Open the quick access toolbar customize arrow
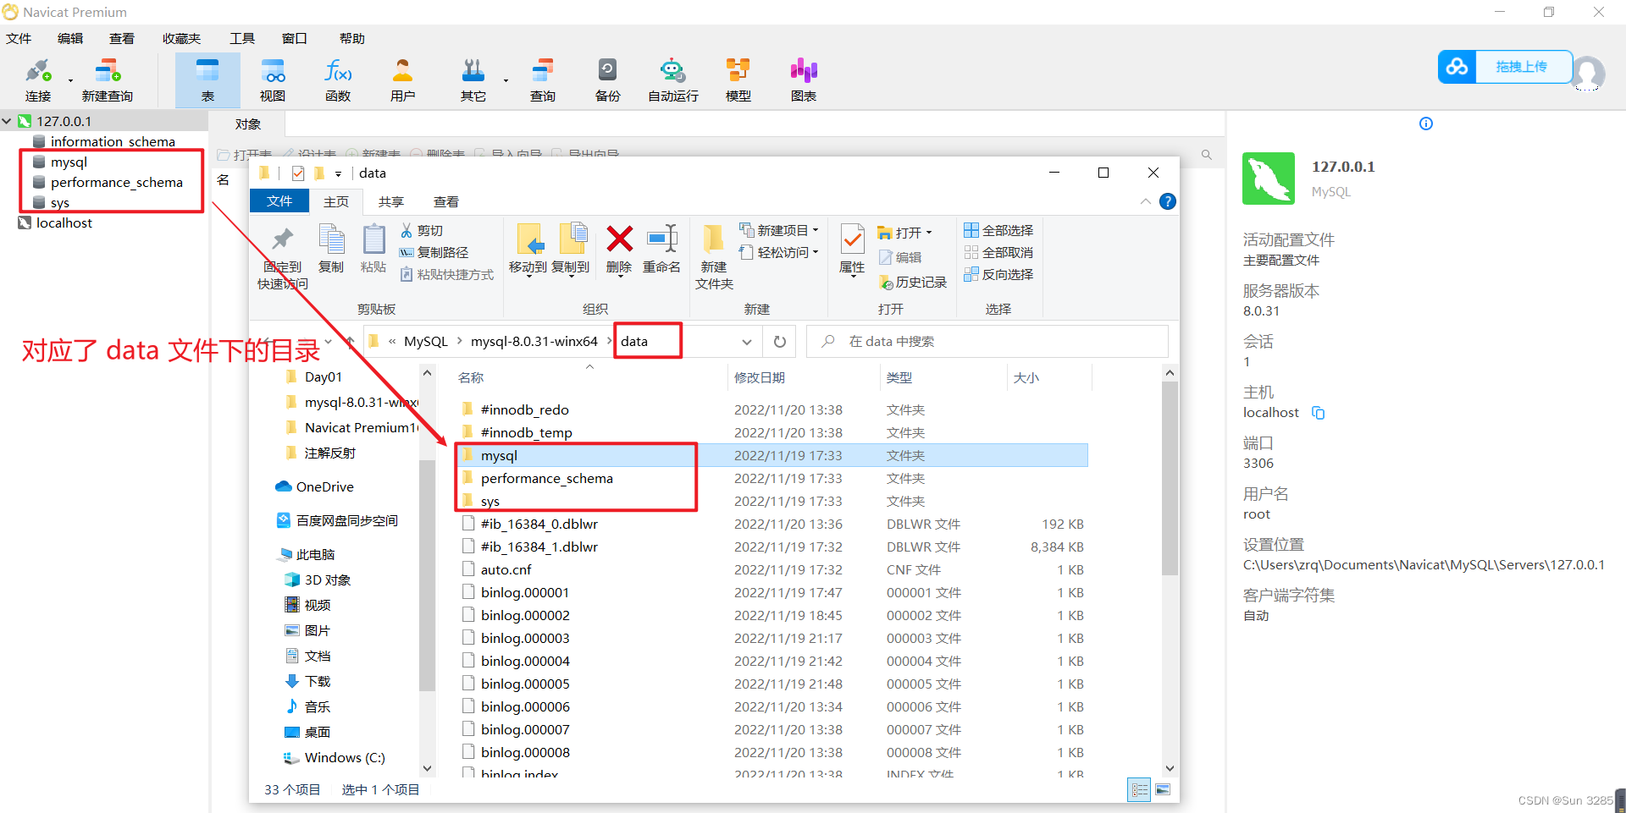This screenshot has width=1626, height=813. (x=338, y=173)
